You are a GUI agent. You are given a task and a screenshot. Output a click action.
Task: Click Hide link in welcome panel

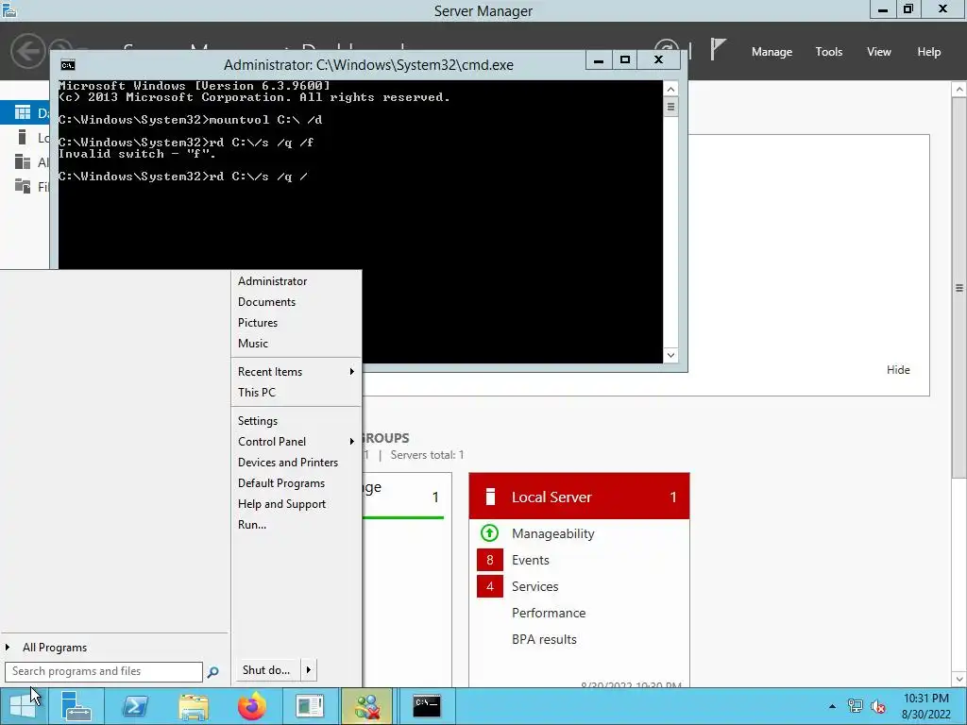pos(898,370)
